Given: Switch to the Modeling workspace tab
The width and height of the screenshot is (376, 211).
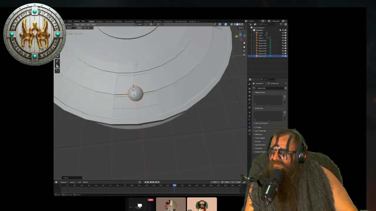Looking at the screenshot, I should (x=100, y=21).
